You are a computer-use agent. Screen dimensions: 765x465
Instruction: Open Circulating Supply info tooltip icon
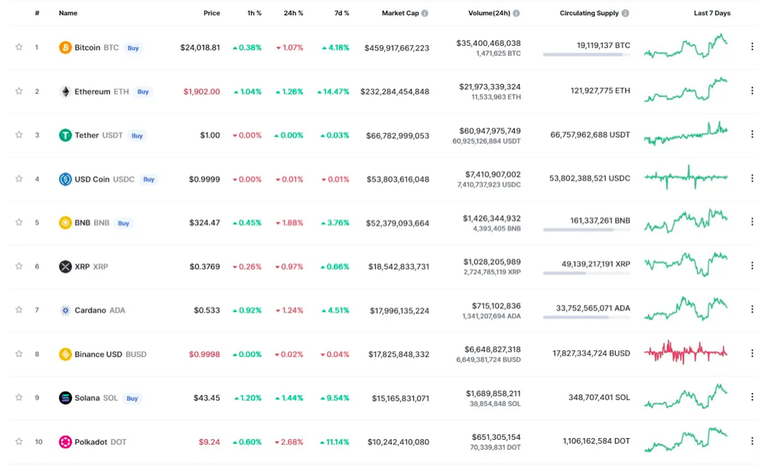625,13
